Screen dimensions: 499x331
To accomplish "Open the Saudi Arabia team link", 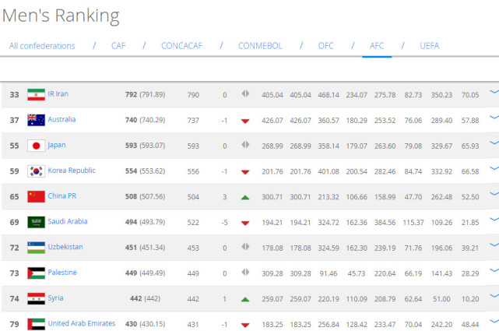I will (68, 221).
